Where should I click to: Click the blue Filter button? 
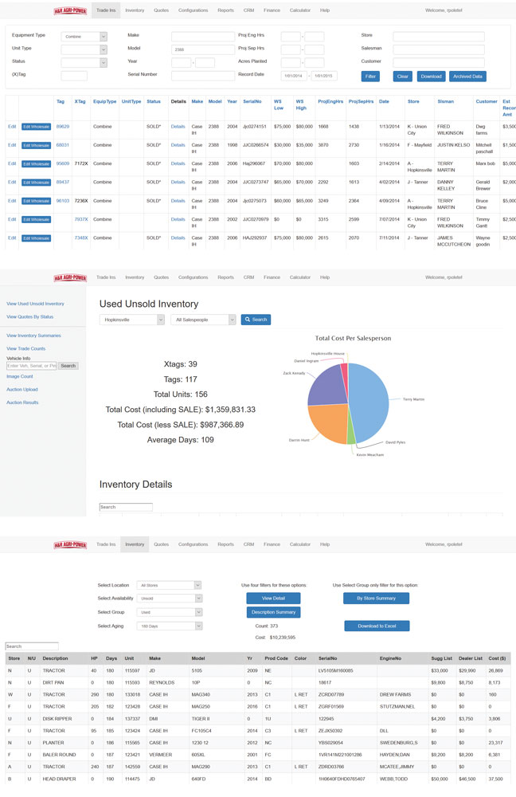(370, 77)
